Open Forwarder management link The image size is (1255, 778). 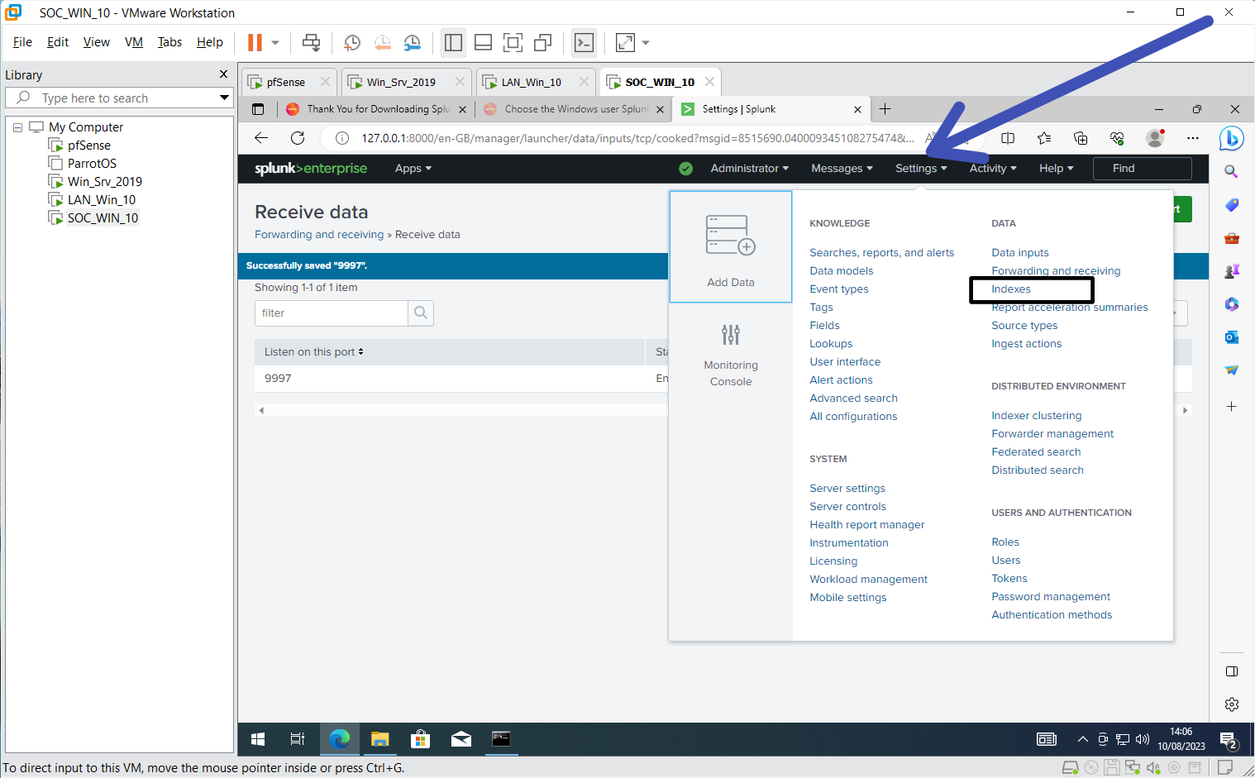click(1052, 434)
